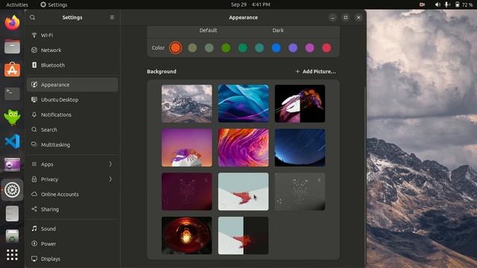477x268 pixels.
Task: Choose the magenta accent color
Action: point(310,48)
